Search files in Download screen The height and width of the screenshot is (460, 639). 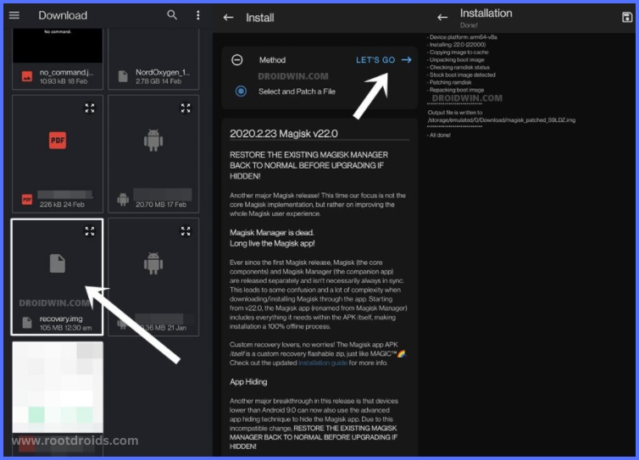pos(172,15)
